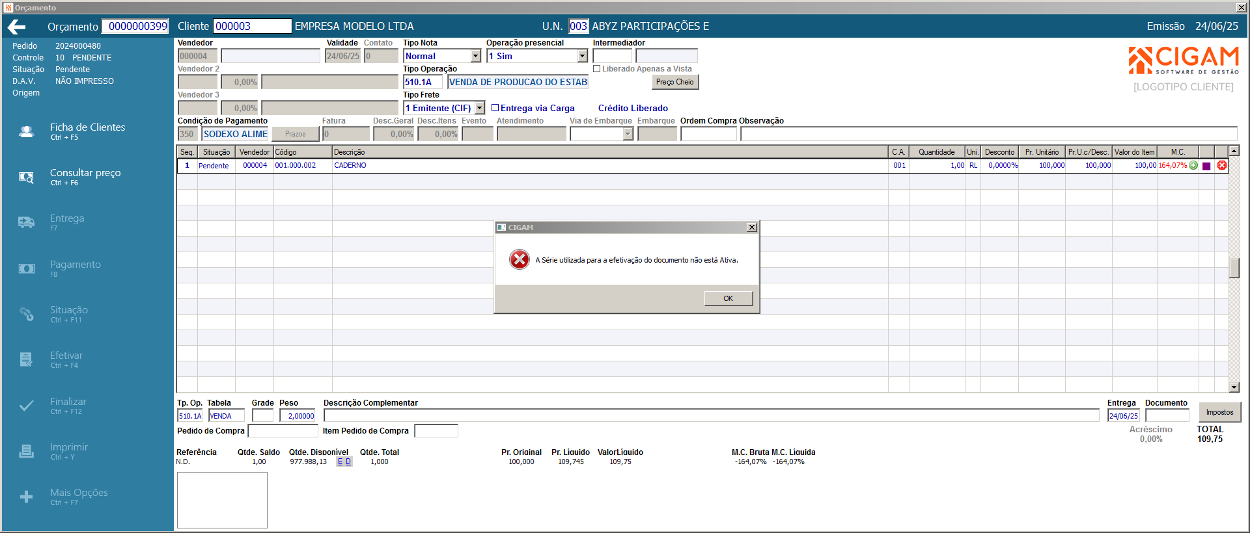The width and height of the screenshot is (1250, 533).
Task: Click the Imprimir printer icon
Action: (x=26, y=451)
